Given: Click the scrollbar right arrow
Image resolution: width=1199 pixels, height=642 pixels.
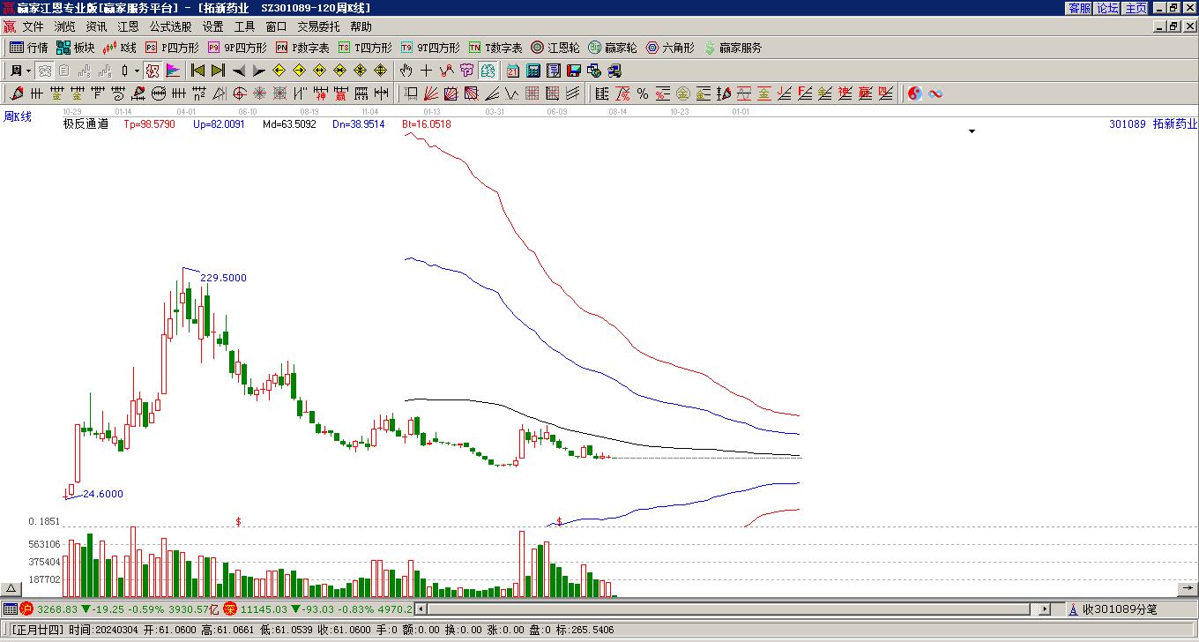Looking at the screenshot, I should 1046,608.
